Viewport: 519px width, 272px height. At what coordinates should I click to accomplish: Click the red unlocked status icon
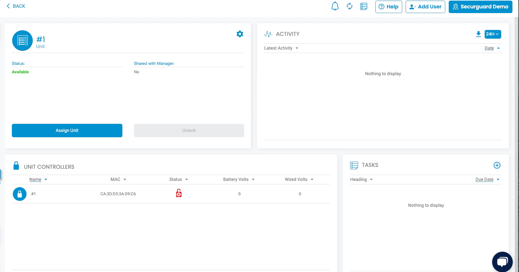point(179,193)
